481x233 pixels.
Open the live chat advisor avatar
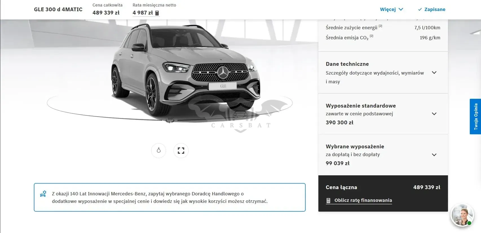462,215
